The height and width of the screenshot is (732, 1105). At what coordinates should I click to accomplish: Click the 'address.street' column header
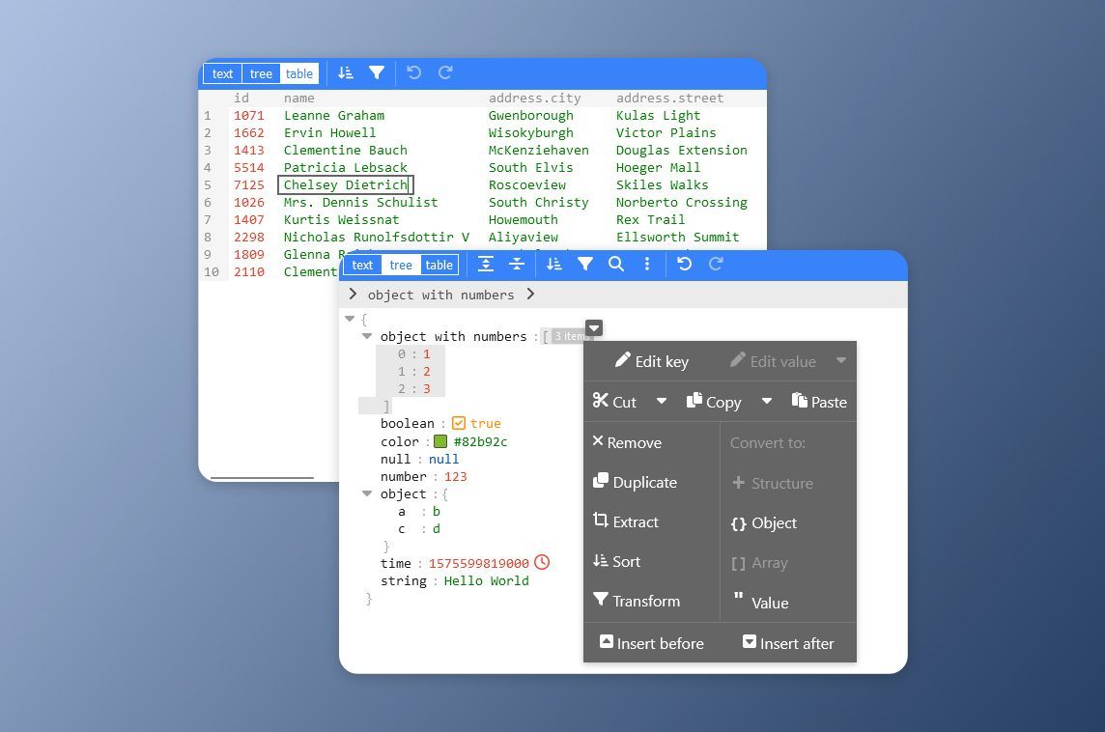pyautogui.click(x=669, y=98)
